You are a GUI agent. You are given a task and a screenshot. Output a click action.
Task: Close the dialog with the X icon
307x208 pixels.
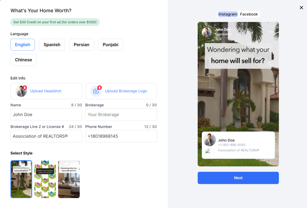coord(301,7)
